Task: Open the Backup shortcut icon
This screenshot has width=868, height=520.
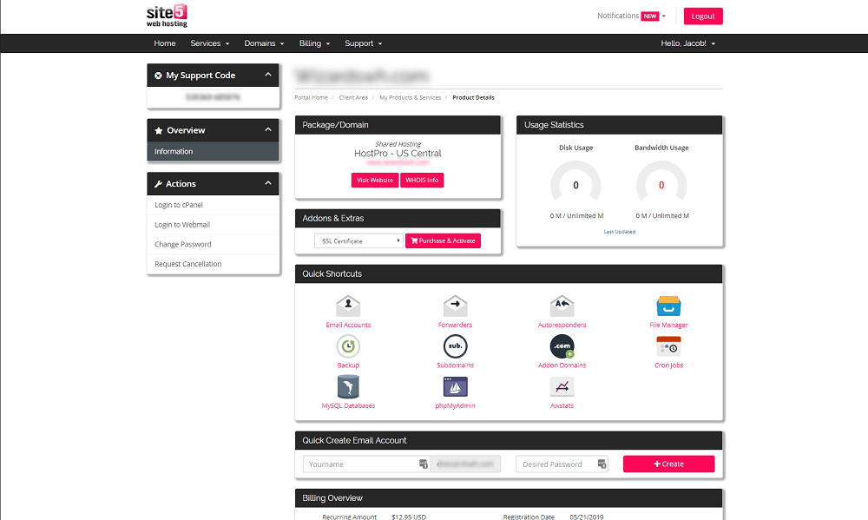Action: pyautogui.click(x=348, y=346)
